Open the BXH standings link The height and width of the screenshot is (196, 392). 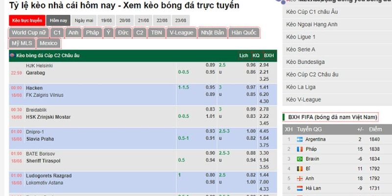[x=269, y=55]
